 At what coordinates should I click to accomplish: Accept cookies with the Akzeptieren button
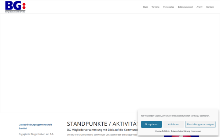151,125
